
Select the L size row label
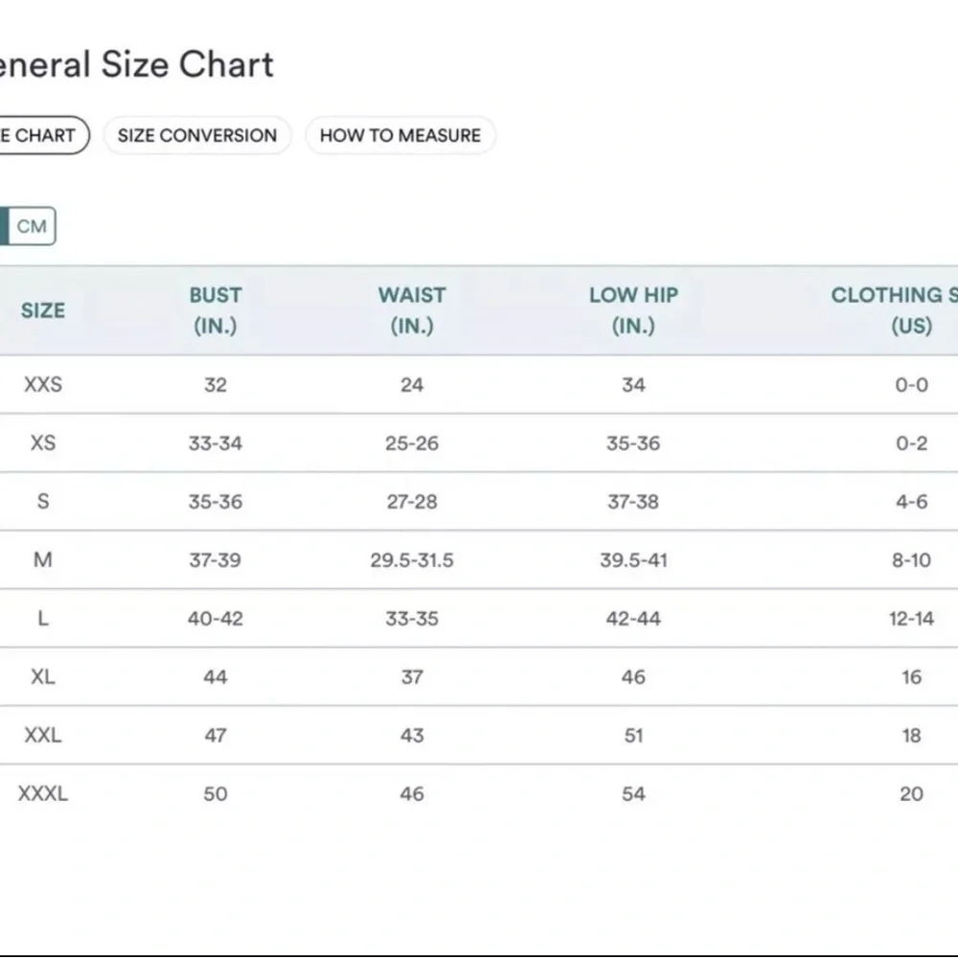43,618
